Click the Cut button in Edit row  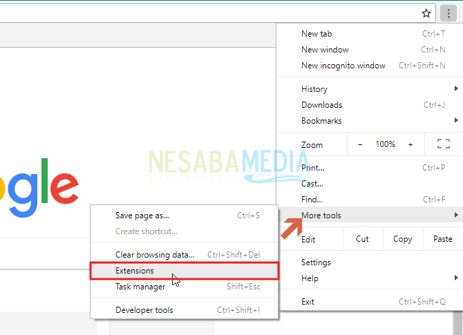[x=363, y=239]
